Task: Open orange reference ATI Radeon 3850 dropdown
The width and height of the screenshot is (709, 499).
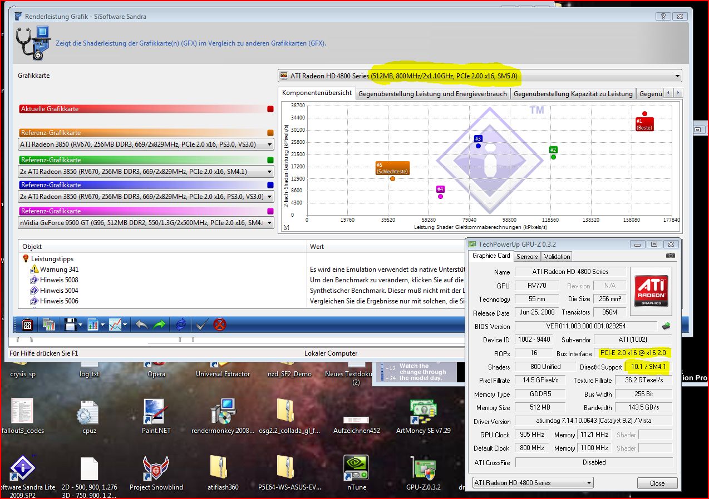Action: (x=146, y=144)
